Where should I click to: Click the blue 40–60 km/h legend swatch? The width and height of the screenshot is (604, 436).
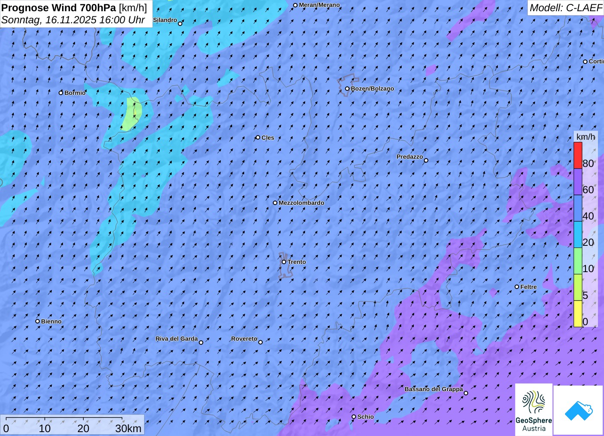coord(578,208)
